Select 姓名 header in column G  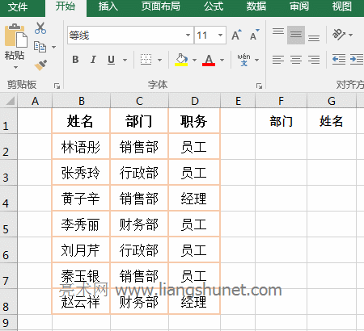[x=332, y=121]
